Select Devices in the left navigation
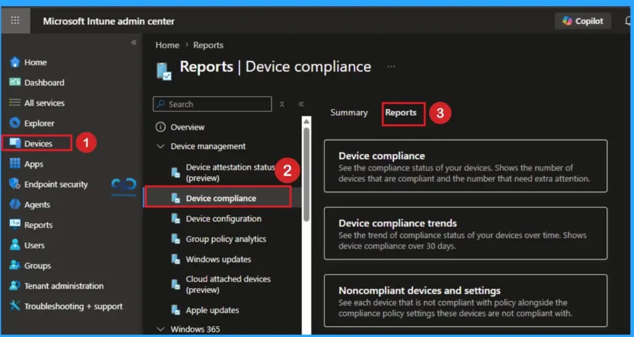Viewport: 634px width, 337px height. (38, 143)
